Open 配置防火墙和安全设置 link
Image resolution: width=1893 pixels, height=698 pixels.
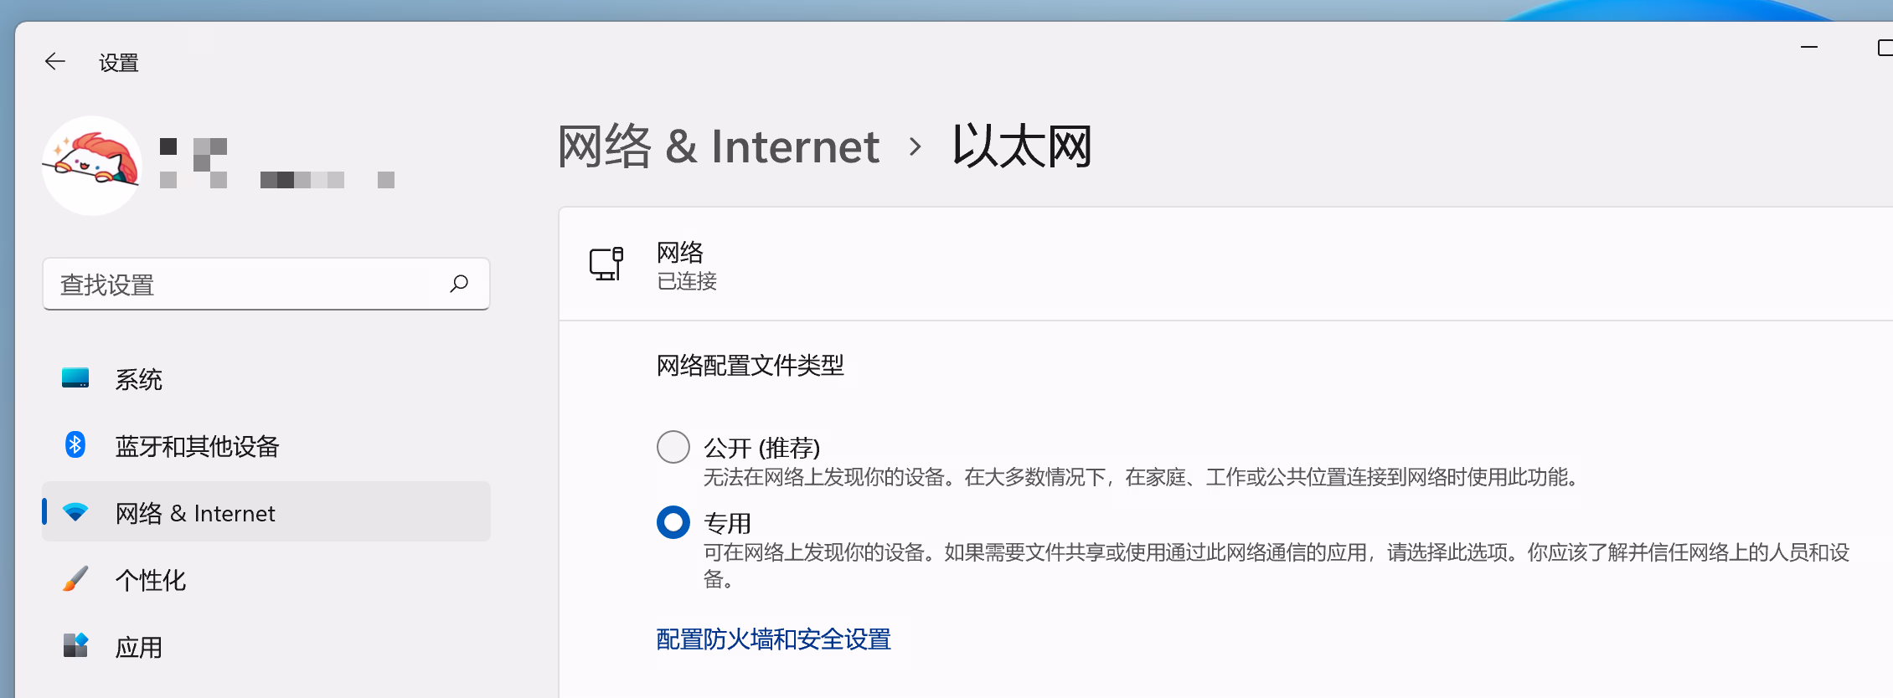(773, 639)
